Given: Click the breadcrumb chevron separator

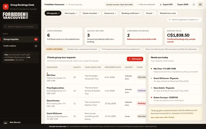Looking at the screenshot, I should point(66,5).
